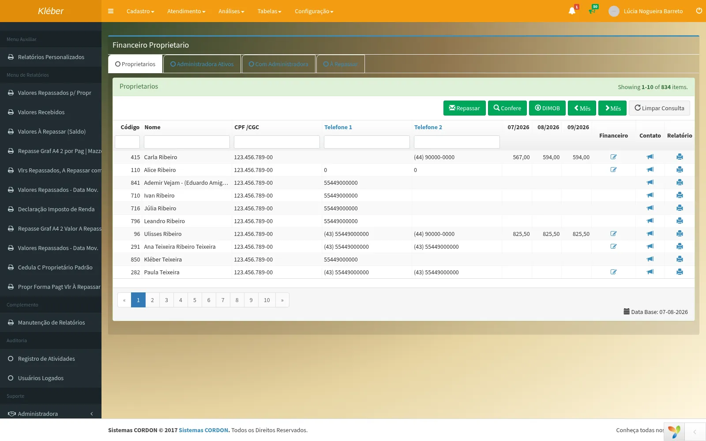Toggle the hamburger sidebar menu icon
The image size is (706, 441).
click(x=111, y=11)
